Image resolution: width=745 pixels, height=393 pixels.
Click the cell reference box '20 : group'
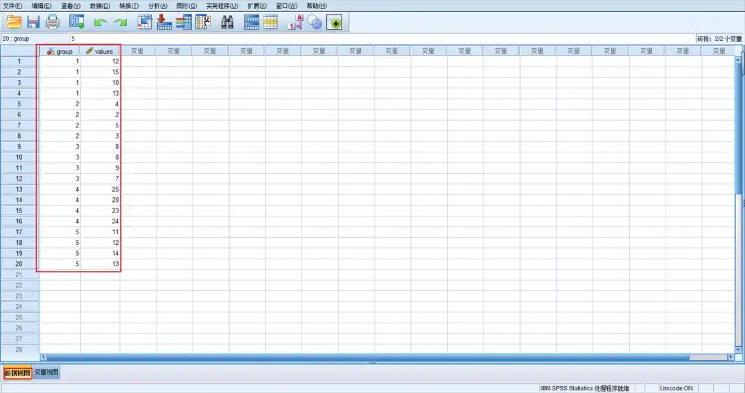(x=34, y=39)
